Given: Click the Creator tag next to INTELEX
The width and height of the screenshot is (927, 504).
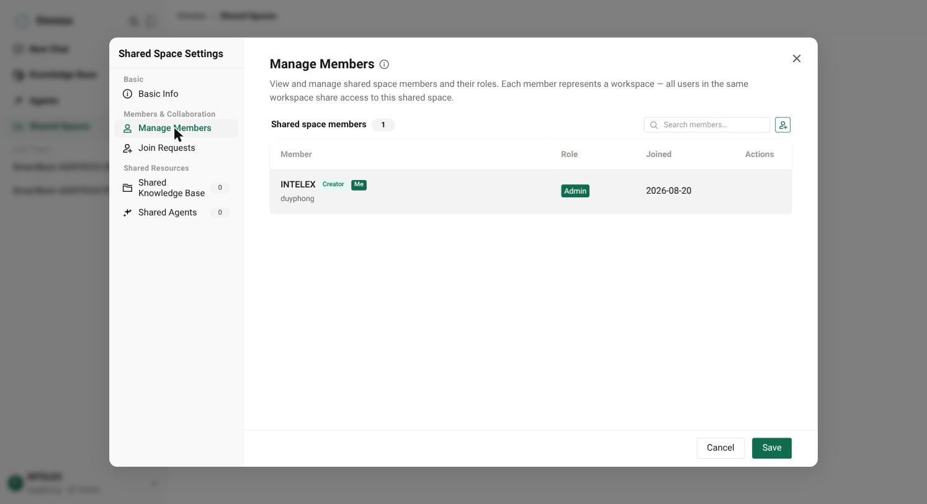Looking at the screenshot, I should click(x=333, y=184).
